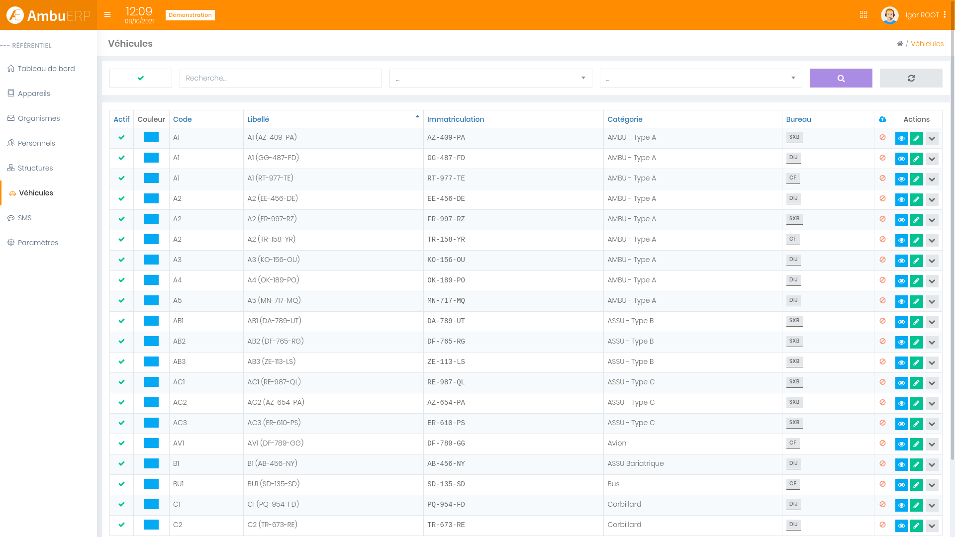
Task: View details for the AB1 vehicle via its eye icon
Action: (901, 322)
